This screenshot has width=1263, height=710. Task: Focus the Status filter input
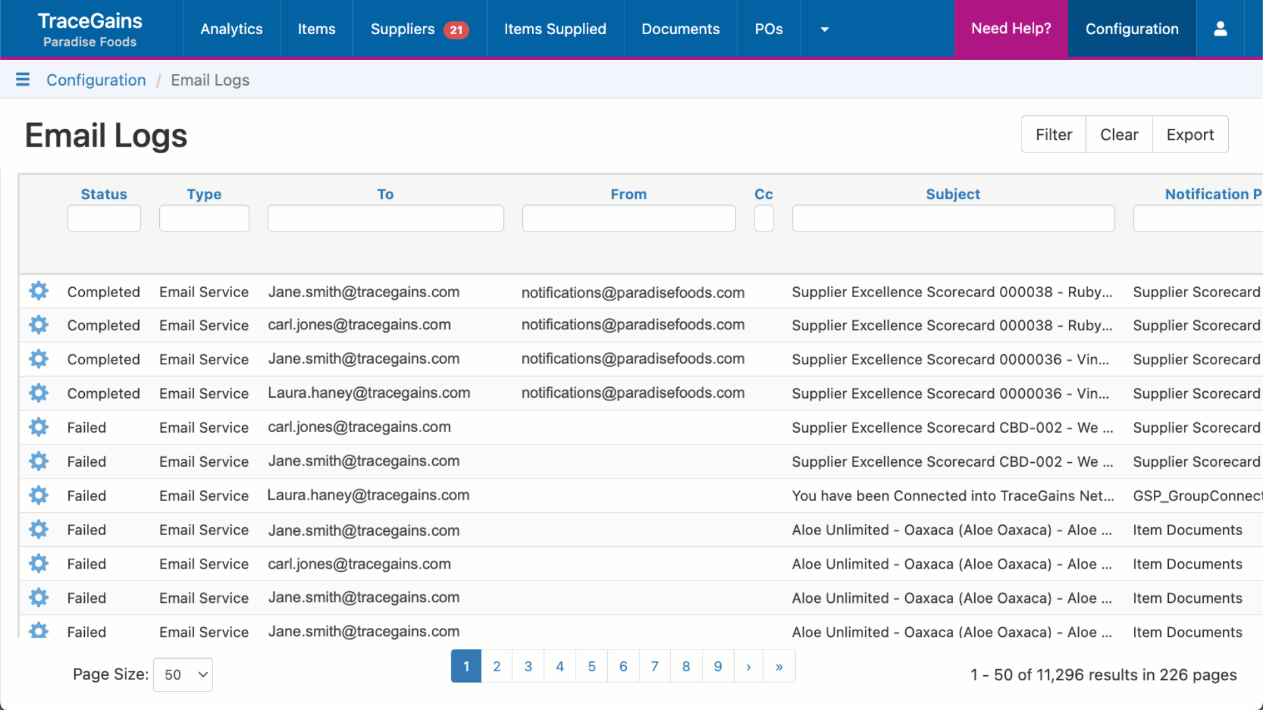pyautogui.click(x=104, y=218)
